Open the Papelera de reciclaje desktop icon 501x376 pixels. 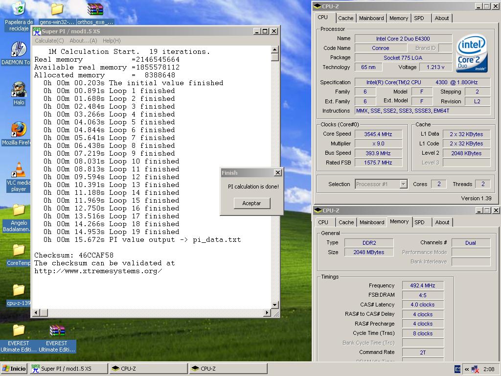pyautogui.click(x=19, y=9)
